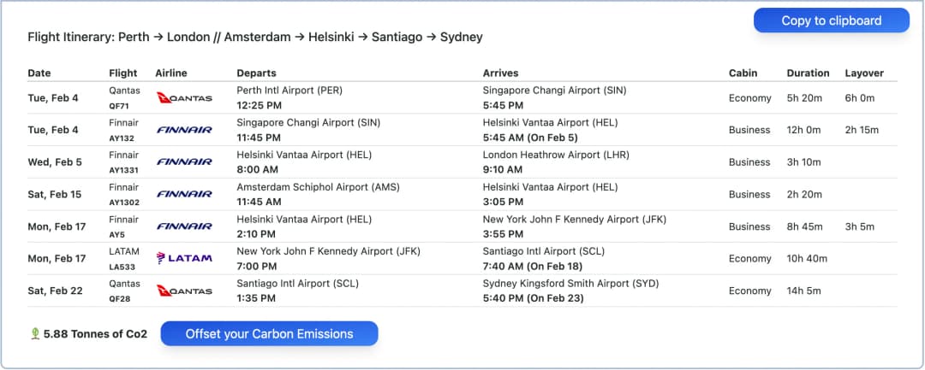
Task: Click the Copy to clipboard button
Action: [831, 21]
